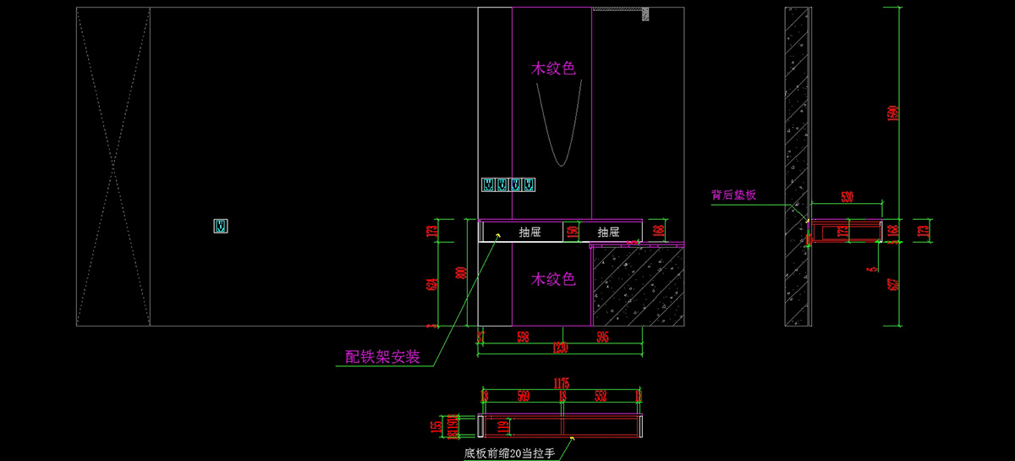Click the 底板前缩20当拉手 note

pyautogui.click(x=508, y=453)
